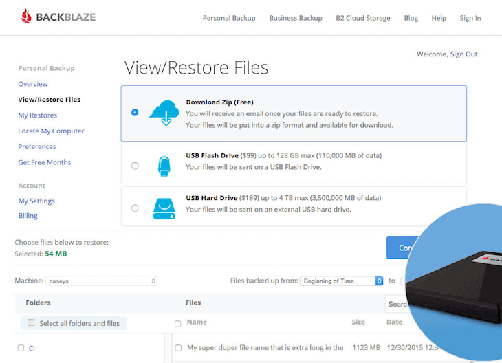
Task: Check the Name column header checkbox
Action: (177, 324)
